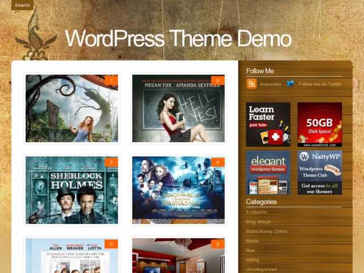Screen dimensions: 364x273
Task: Click the orange RSS feed icon
Action: point(251,84)
